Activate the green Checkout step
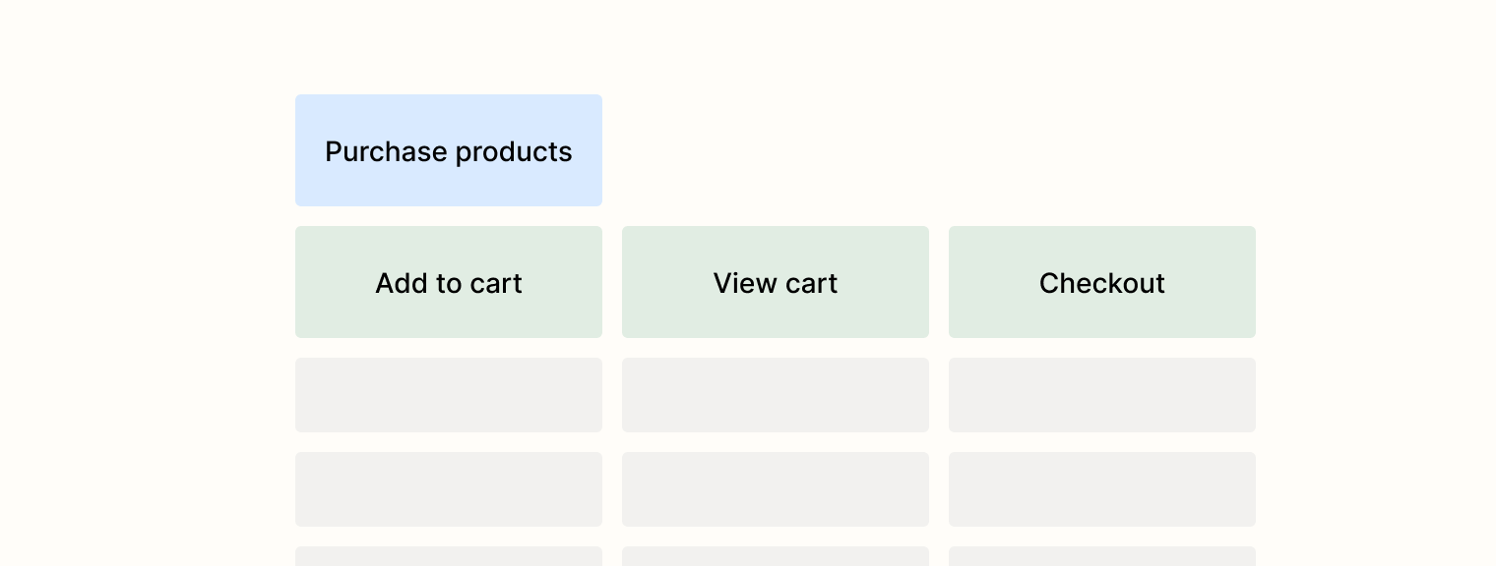The height and width of the screenshot is (566, 1496). point(1102,282)
